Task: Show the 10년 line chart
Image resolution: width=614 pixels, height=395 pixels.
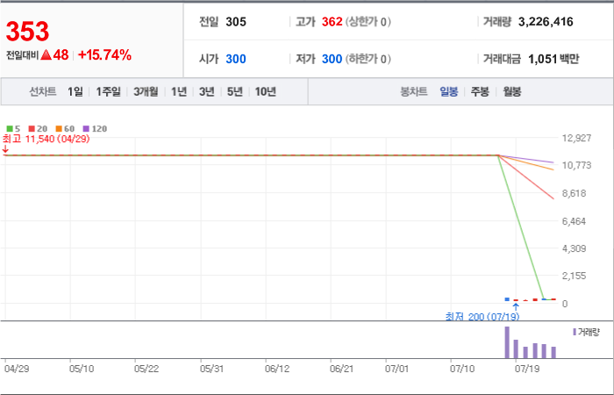Action: (266, 91)
